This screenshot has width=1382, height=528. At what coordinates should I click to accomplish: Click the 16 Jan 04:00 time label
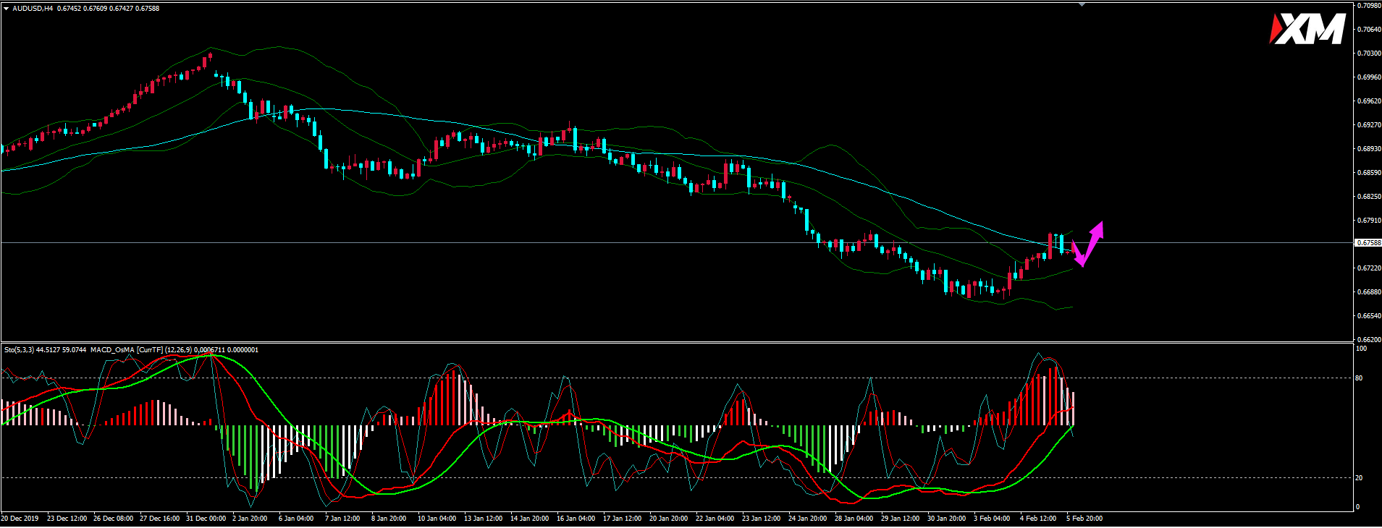576,519
